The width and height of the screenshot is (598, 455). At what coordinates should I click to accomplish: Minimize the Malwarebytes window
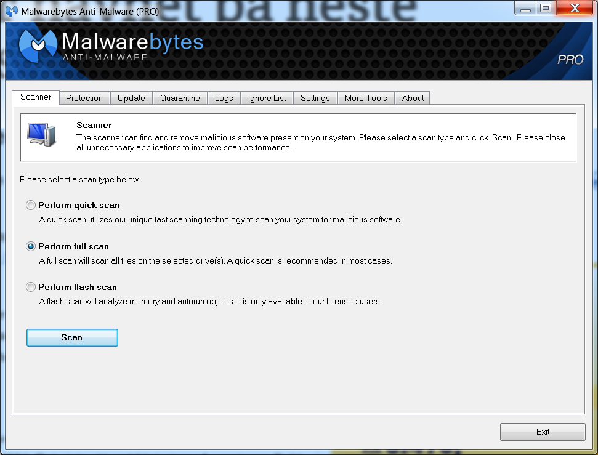525,8
